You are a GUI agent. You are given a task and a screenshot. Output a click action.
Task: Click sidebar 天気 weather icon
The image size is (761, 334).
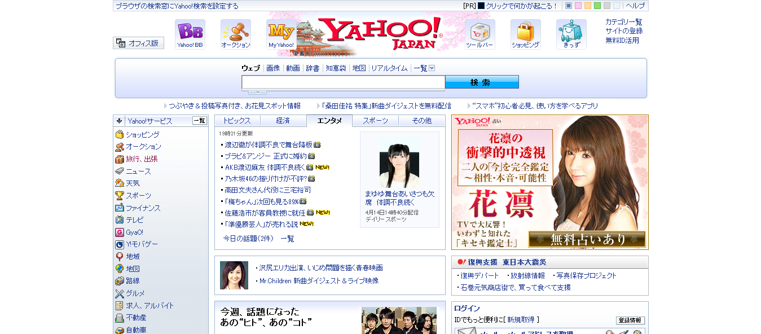click(x=120, y=183)
